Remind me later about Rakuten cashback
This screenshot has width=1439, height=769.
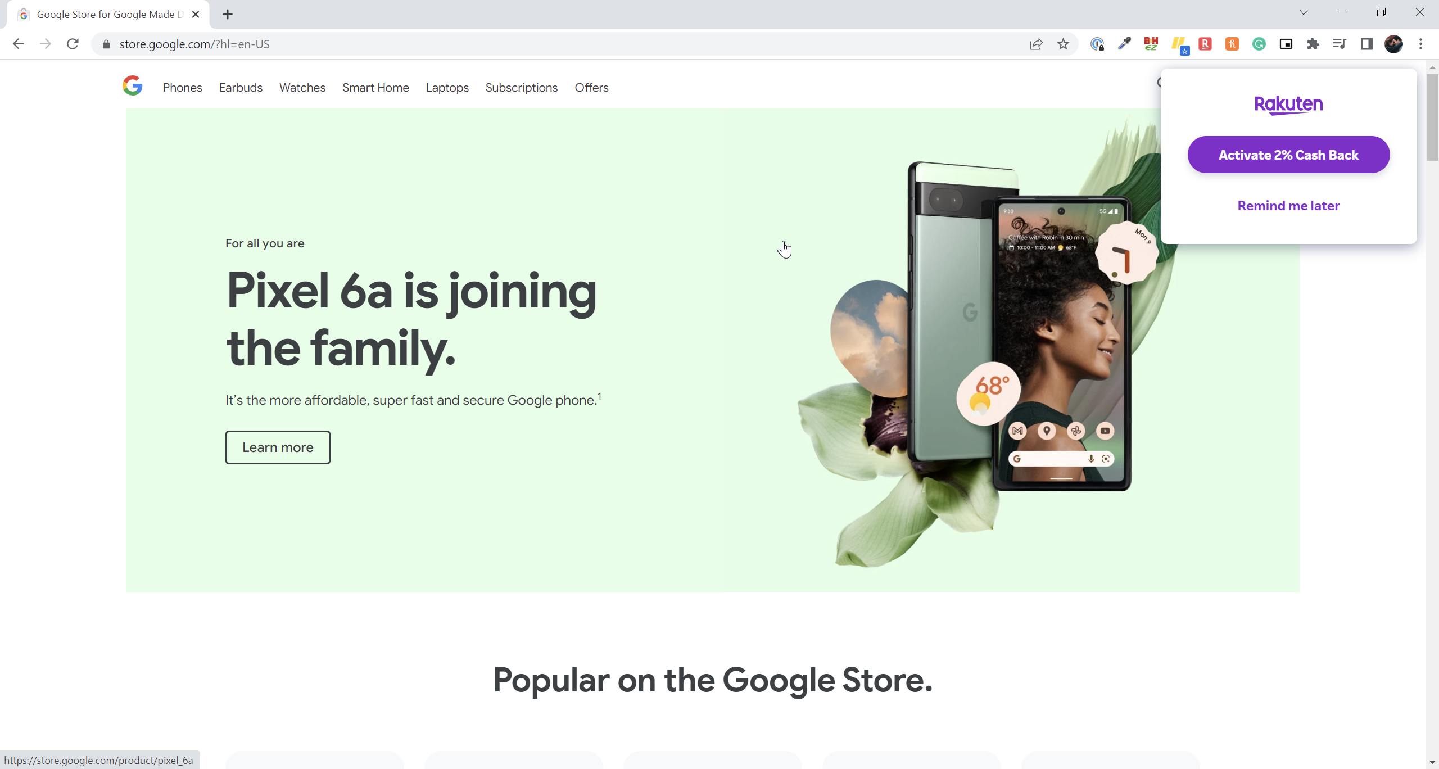[x=1288, y=206]
